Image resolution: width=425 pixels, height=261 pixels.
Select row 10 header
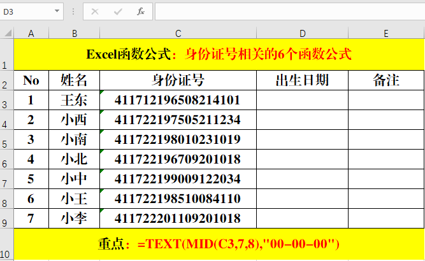click(x=6, y=244)
